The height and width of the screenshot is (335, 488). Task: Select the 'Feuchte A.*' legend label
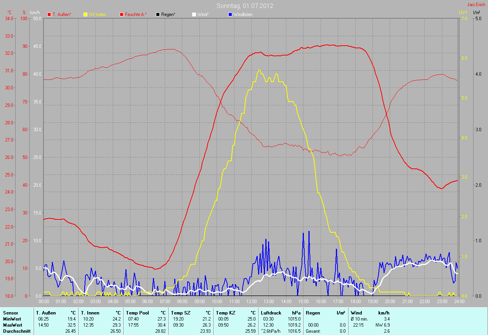[x=136, y=14]
